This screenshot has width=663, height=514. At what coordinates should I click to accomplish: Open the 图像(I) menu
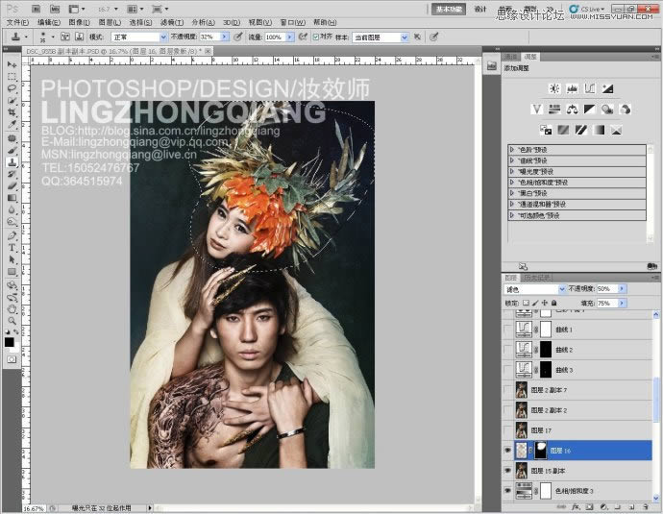pos(79,22)
